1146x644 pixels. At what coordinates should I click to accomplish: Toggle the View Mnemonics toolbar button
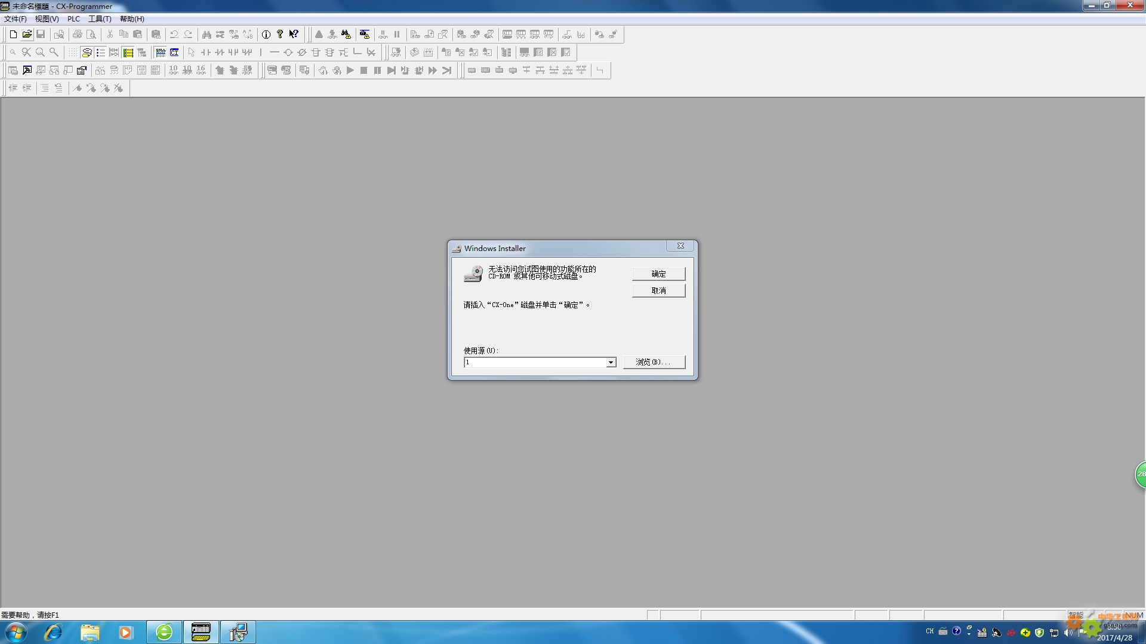pyautogui.click(x=161, y=52)
